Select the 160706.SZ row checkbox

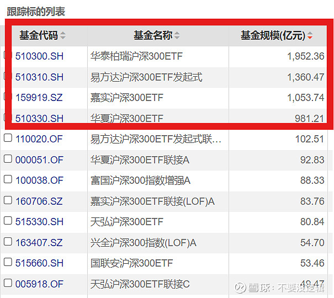pos(8,200)
